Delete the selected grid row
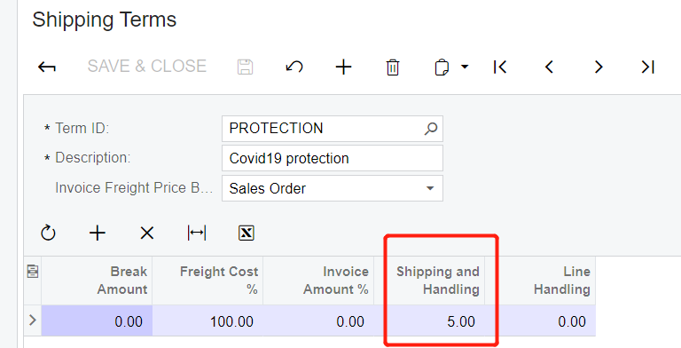The image size is (681, 348). tap(147, 233)
